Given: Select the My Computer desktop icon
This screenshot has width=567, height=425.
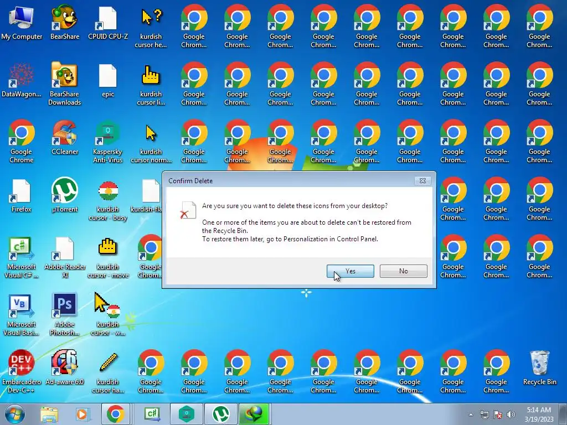Looking at the screenshot, I should (x=22, y=23).
